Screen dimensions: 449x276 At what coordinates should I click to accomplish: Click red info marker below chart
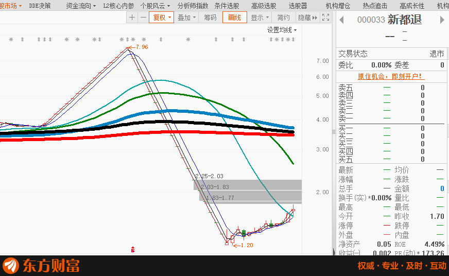[x=132, y=250]
